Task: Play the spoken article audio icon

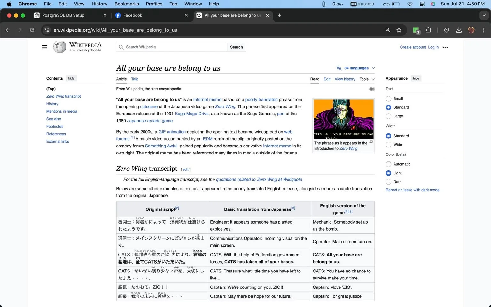Action: [372, 89]
